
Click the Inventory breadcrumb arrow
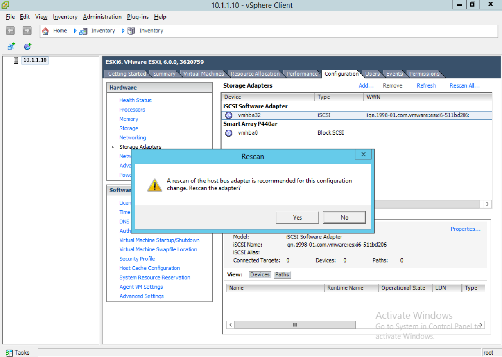click(x=75, y=31)
